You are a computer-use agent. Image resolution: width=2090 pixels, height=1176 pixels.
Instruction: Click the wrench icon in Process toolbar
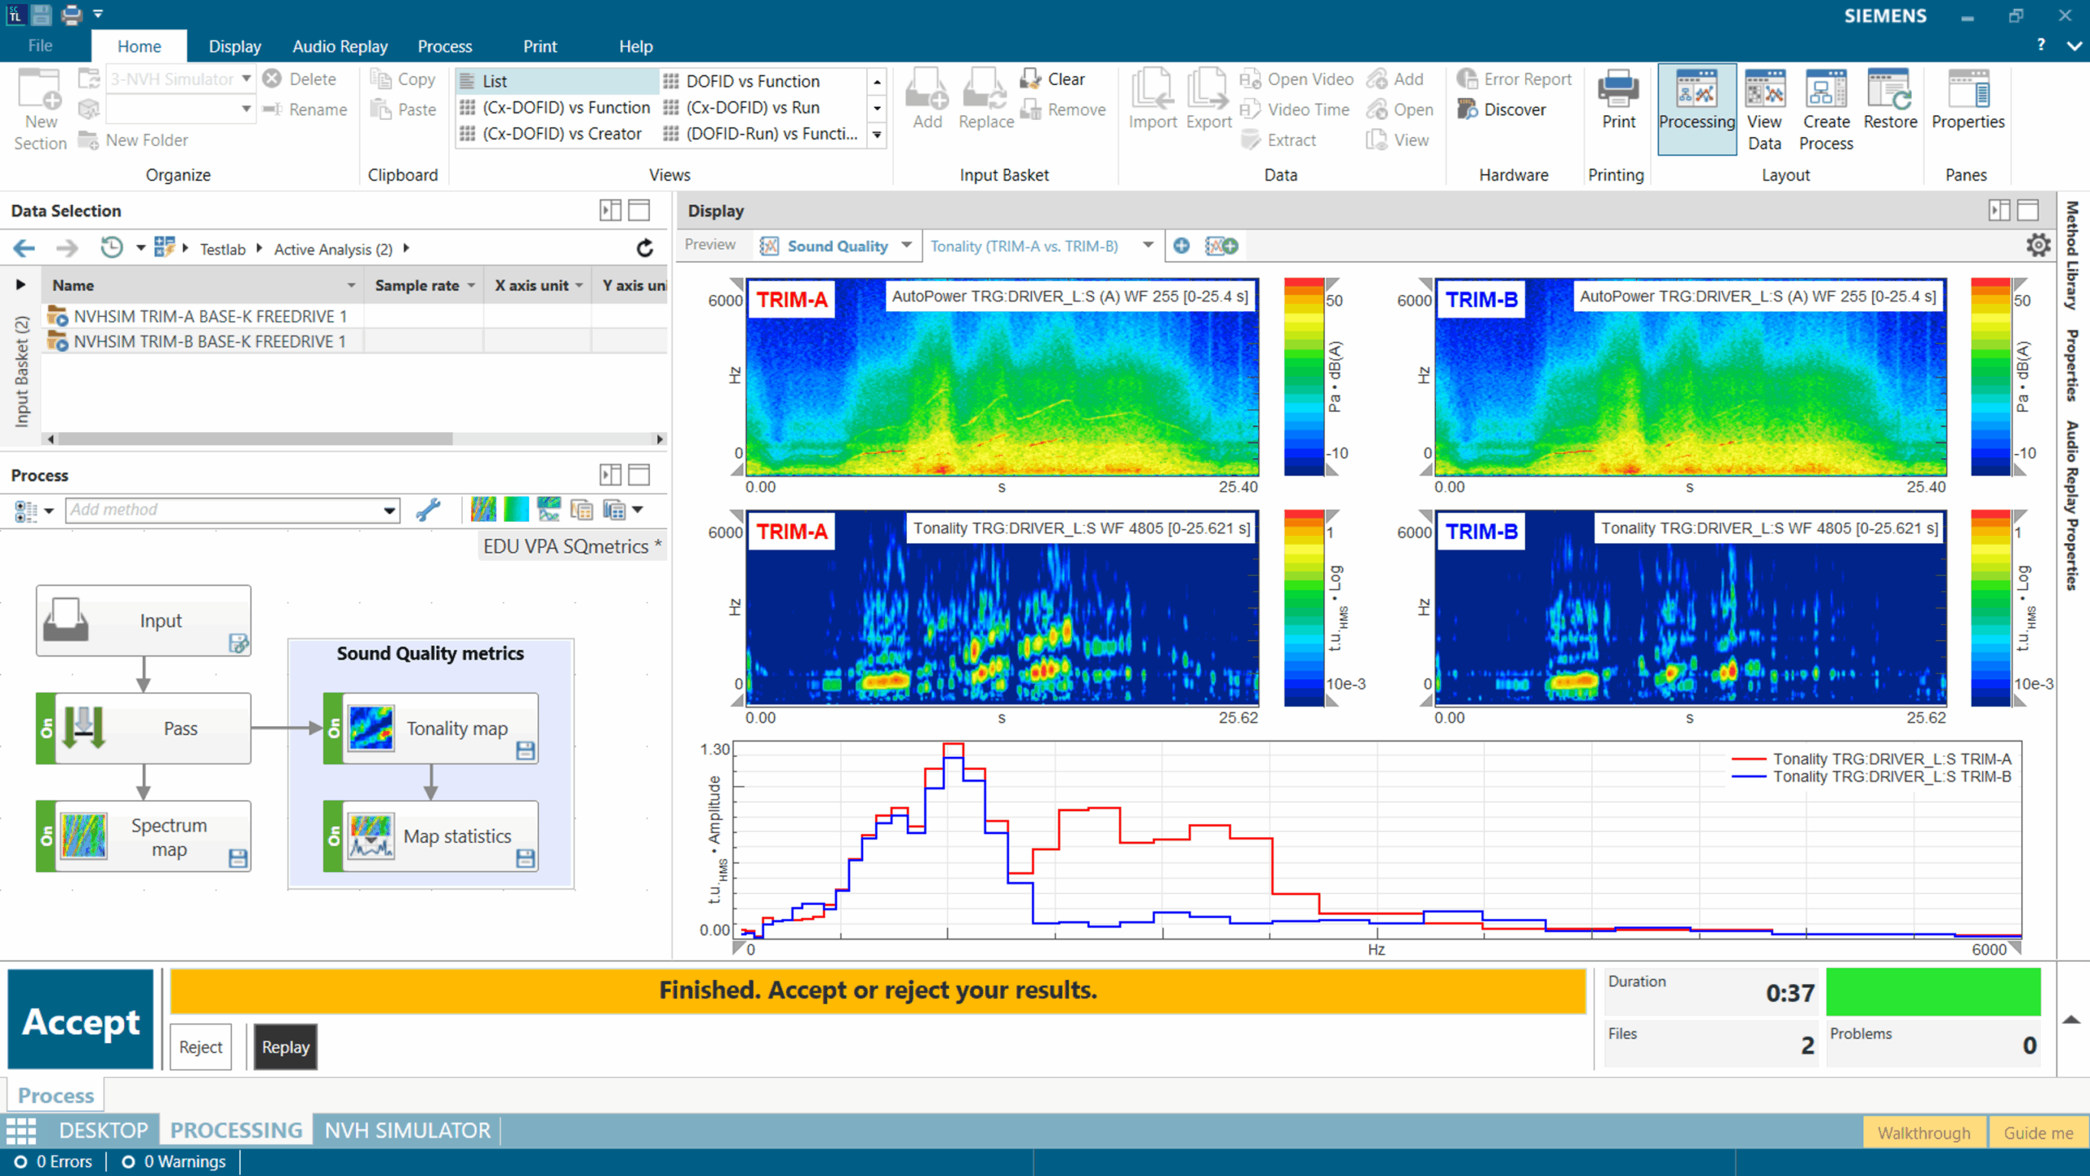point(428,510)
